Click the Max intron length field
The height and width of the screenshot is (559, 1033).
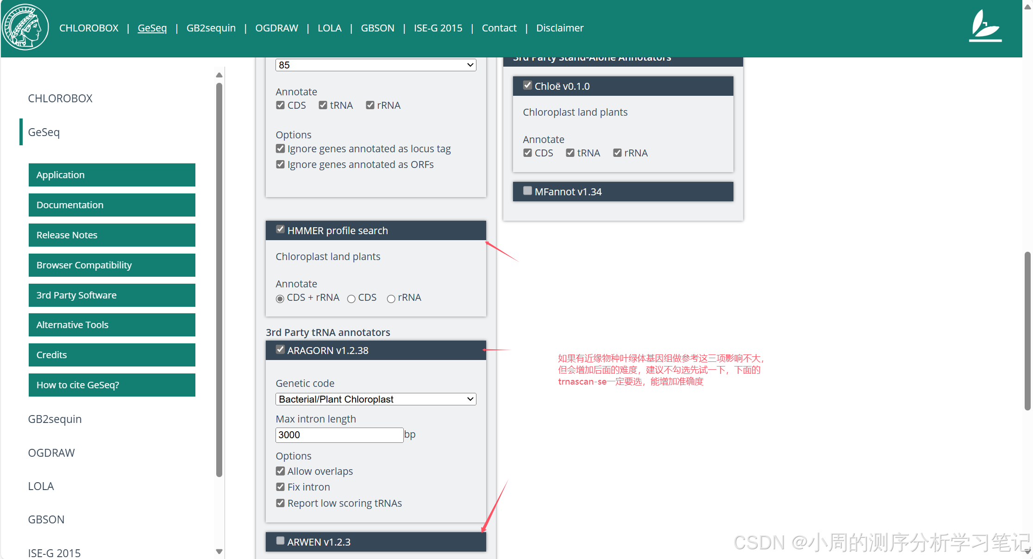[x=339, y=435]
